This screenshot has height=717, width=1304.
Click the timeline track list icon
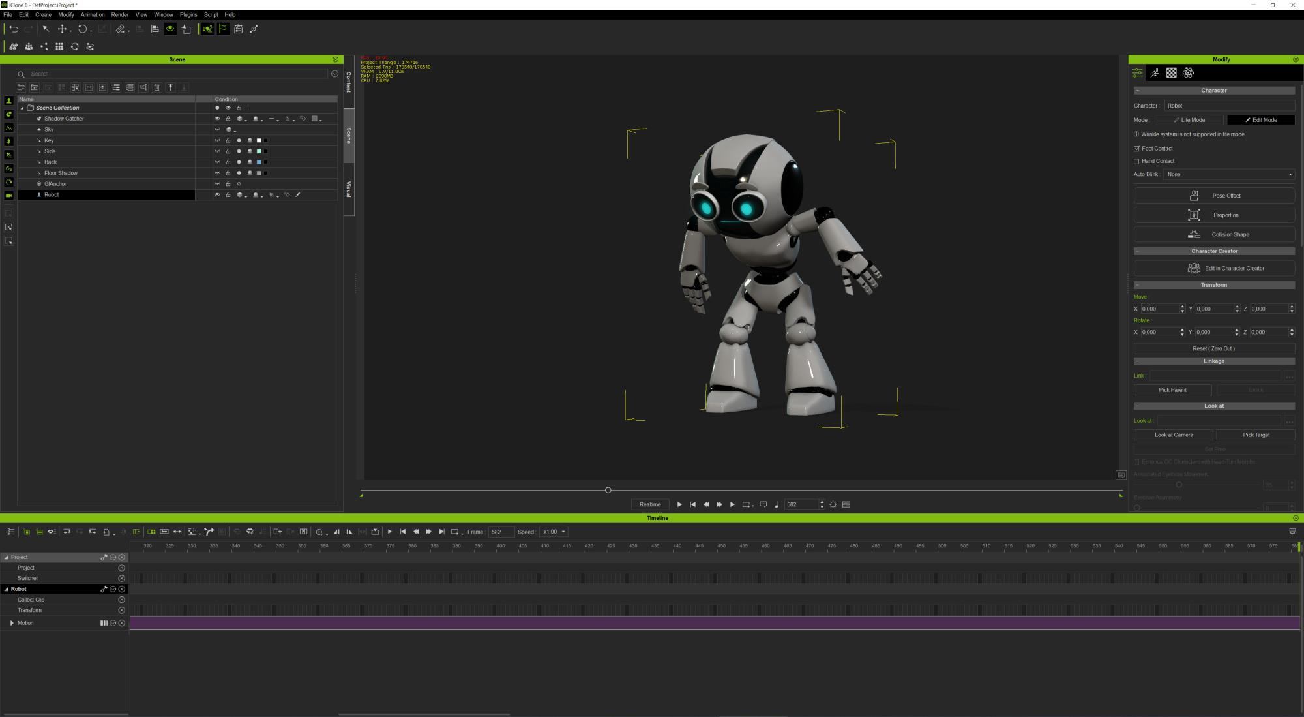11,532
